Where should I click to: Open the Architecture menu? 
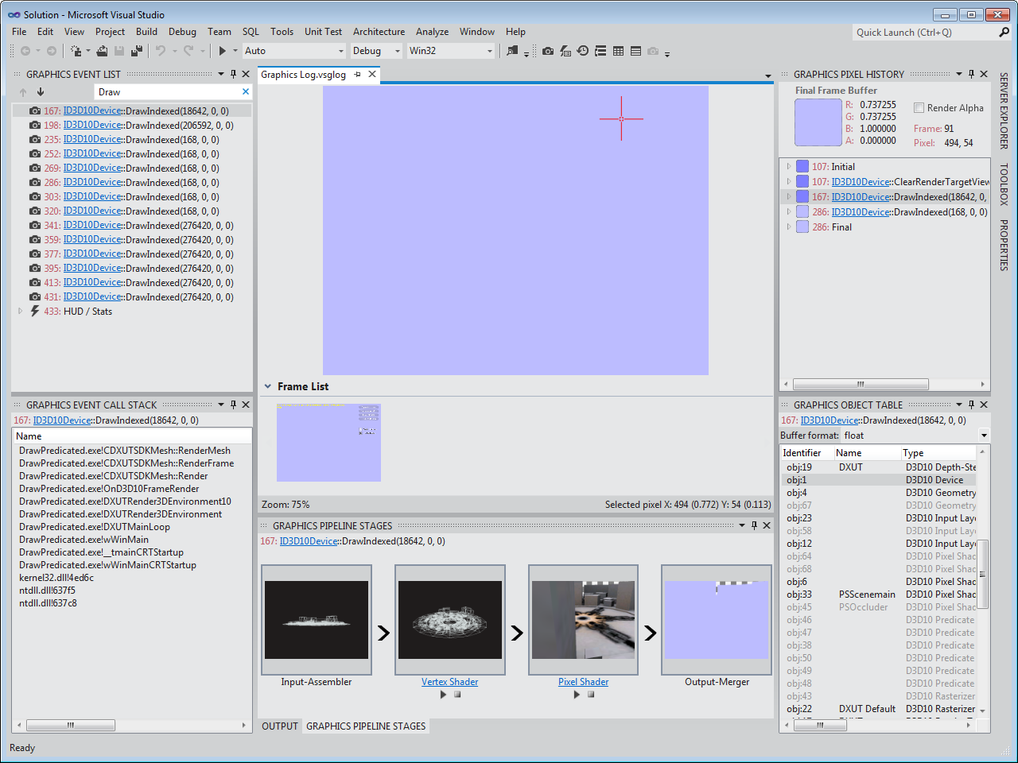point(379,32)
